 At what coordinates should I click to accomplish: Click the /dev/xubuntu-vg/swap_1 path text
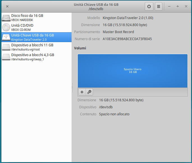pos(28,59)
